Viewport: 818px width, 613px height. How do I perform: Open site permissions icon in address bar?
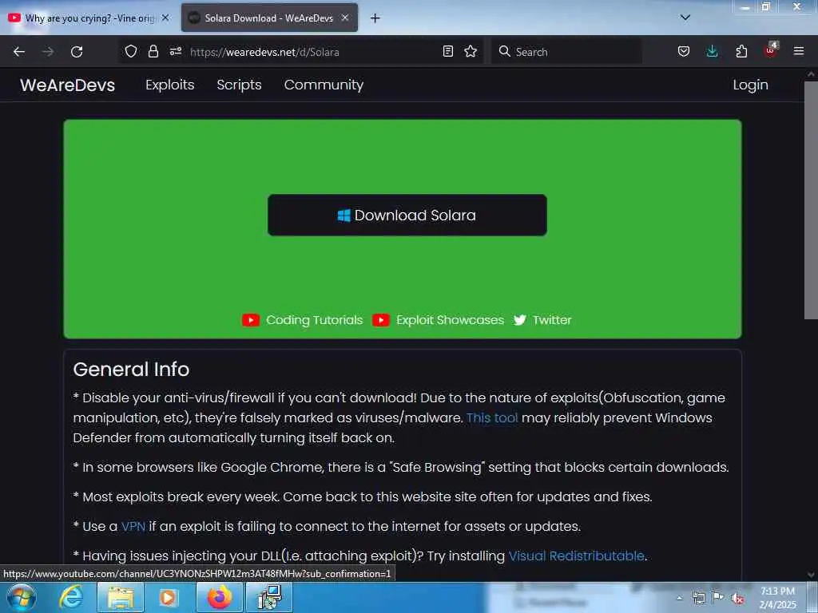click(x=175, y=52)
